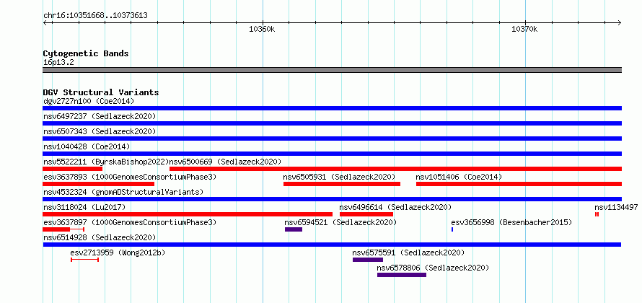Open the nsv3118024 (Lu2017) variant label

[84, 207]
